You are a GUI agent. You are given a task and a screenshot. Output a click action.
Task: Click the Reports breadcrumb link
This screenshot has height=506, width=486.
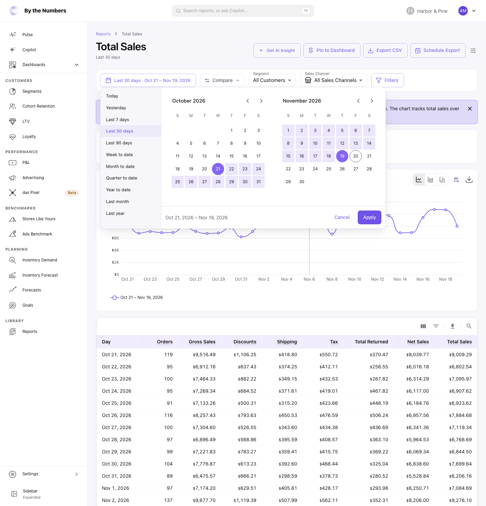[x=103, y=34]
